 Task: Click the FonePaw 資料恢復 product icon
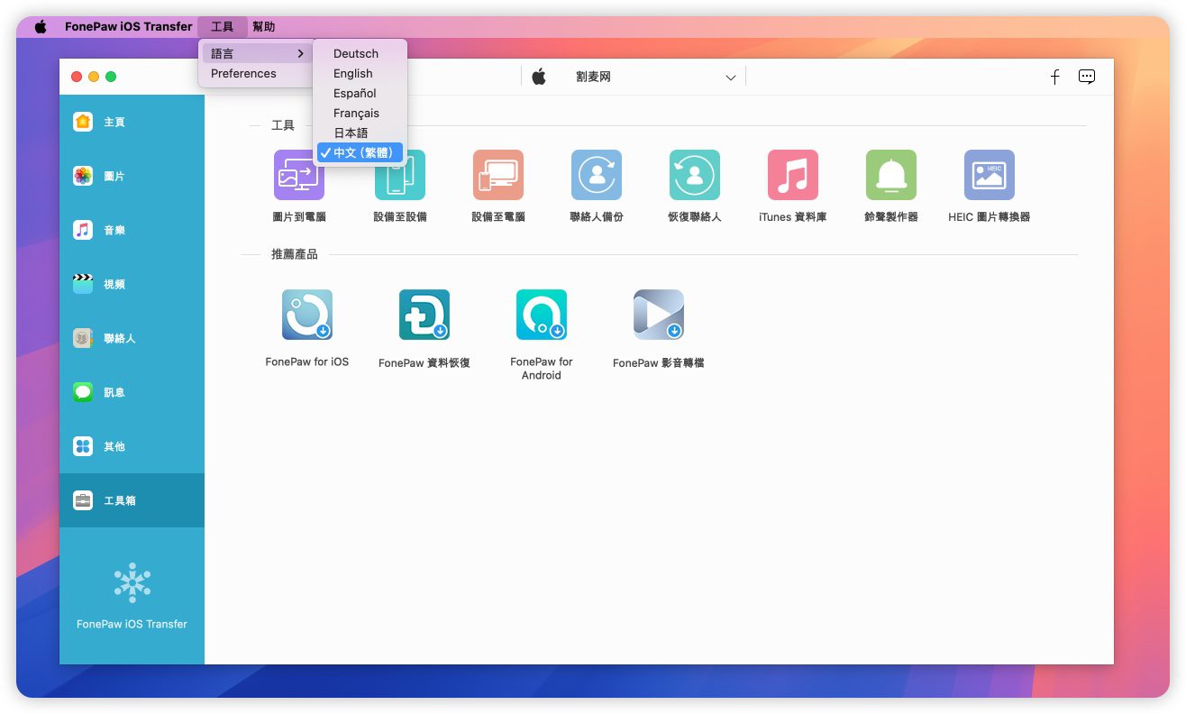pos(424,315)
